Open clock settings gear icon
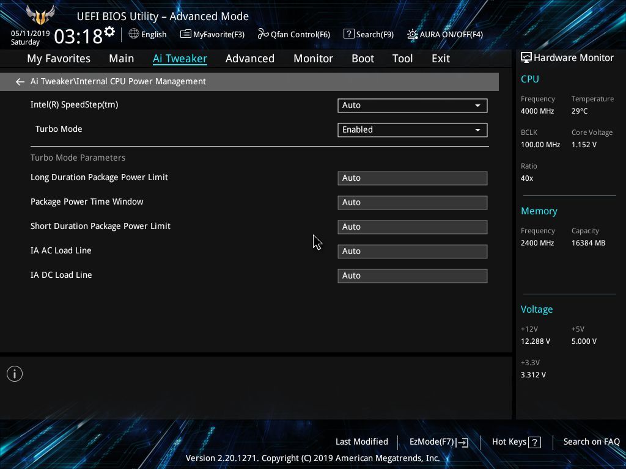The width and height of the screenshot is (626, 469). click(x=109, y=32)
